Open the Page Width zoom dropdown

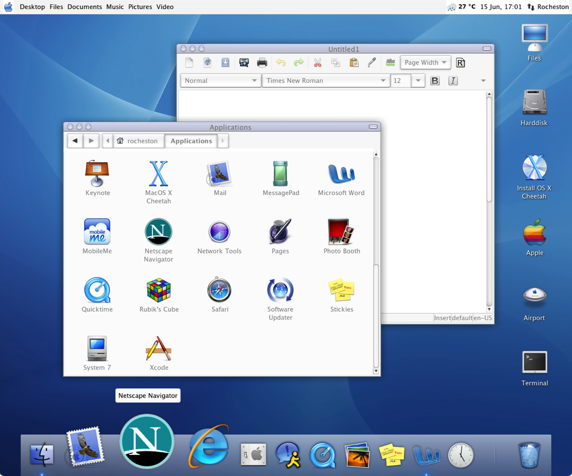click(x=425, y=62)
